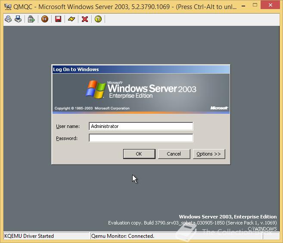The image size is (283, 243).
Task: Focus the Password field
Action: pyautogui.click(x=141, y=138)
